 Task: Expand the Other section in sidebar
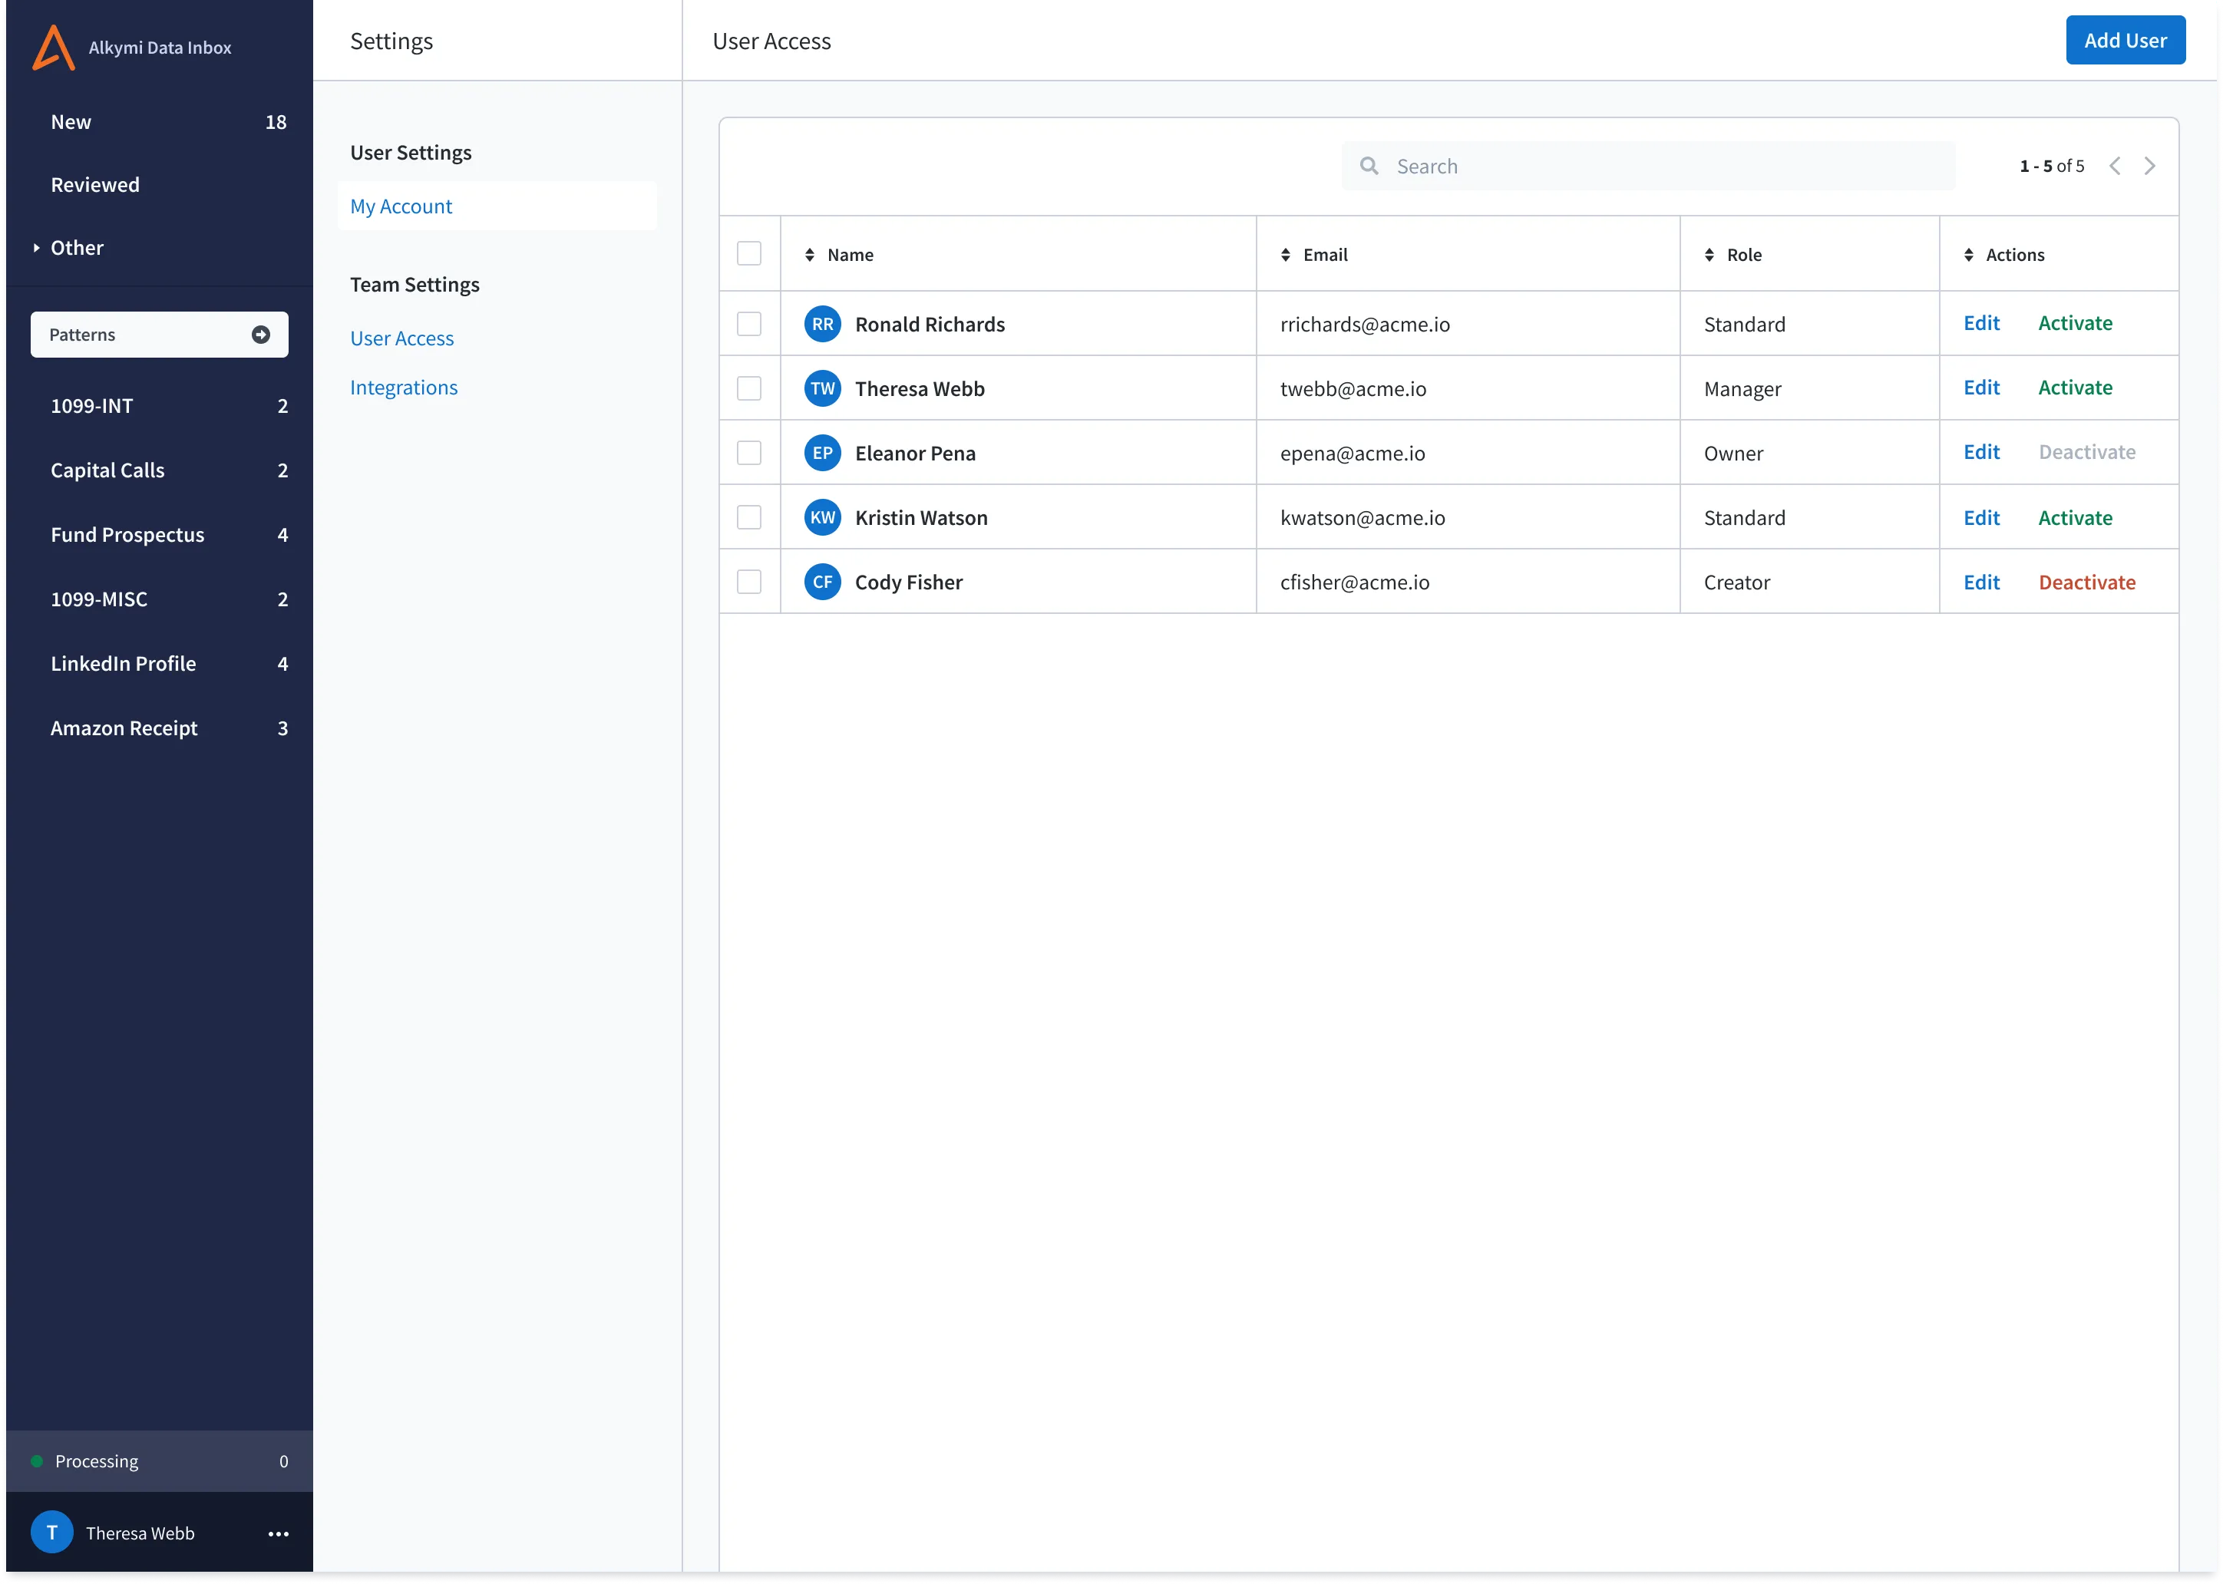click(x=68, y=248)
